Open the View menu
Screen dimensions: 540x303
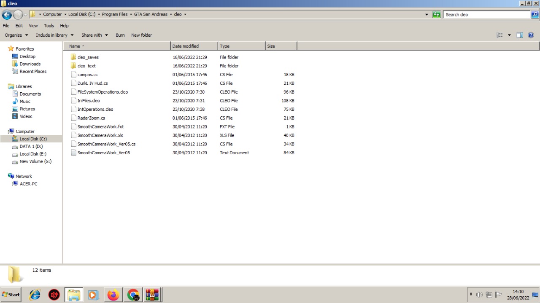point(33,26)
